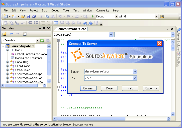Click the Server address input field
The image size is (182, 128).
coord(109,72)
